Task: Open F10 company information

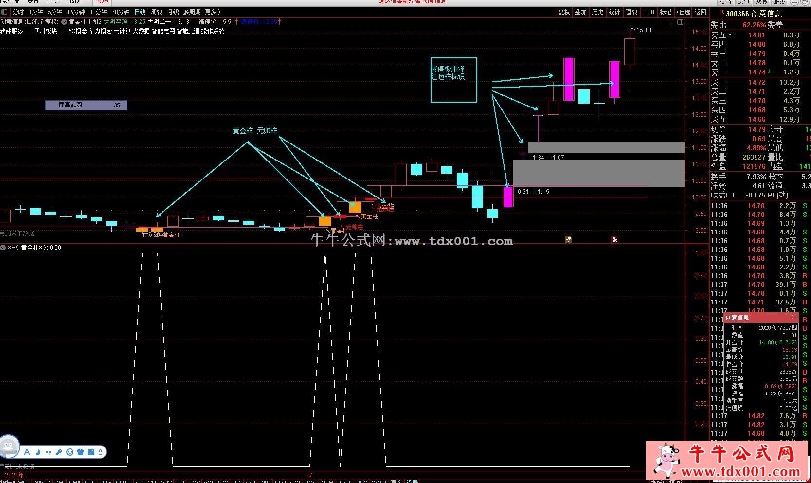Action: click(649, 12)
